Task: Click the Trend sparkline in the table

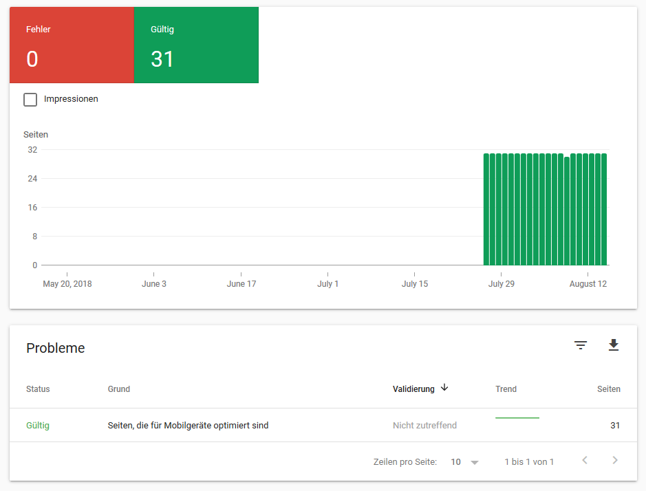Action: [x=517, y=418]
